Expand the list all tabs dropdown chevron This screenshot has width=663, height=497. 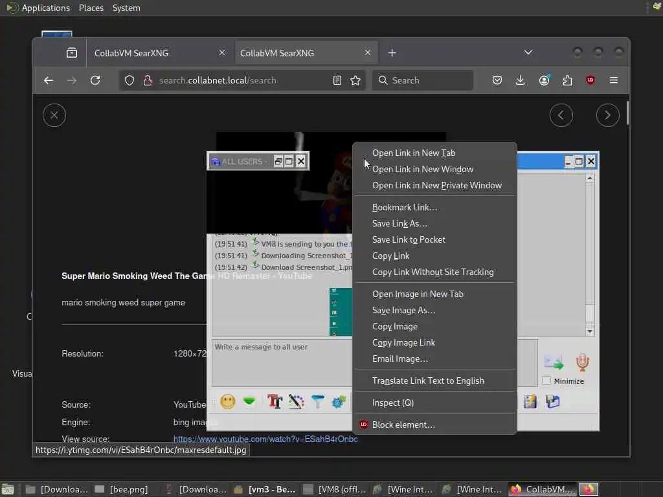click(528, 52)
